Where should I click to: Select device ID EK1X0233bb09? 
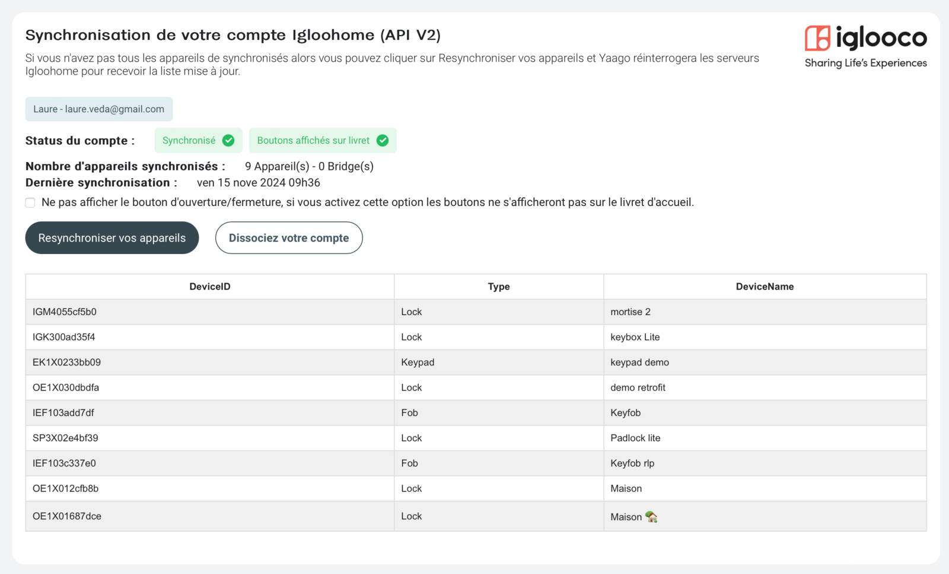[66, 362]
